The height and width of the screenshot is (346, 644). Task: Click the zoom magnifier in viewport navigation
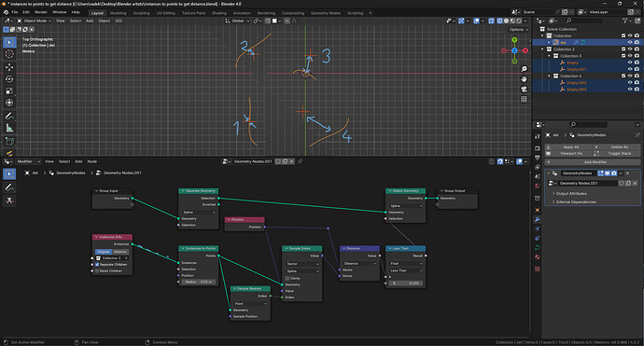tap(524, 69)
